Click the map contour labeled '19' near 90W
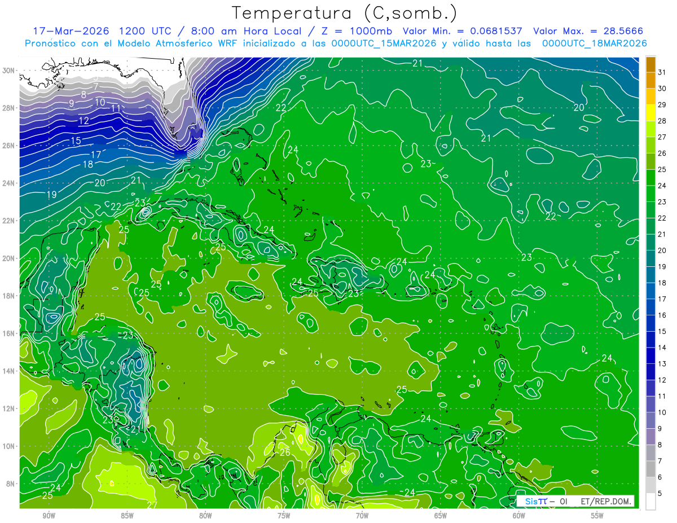This screenshot has height=523, width=677. (51, 195)
